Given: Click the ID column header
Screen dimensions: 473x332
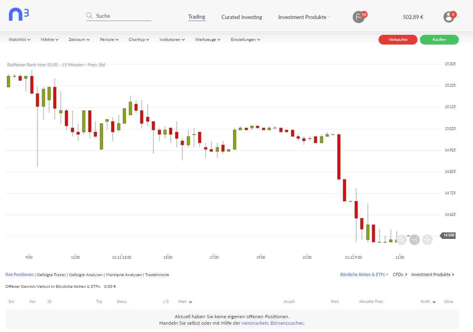Looking at the screenshot, I should click(49, 302).
